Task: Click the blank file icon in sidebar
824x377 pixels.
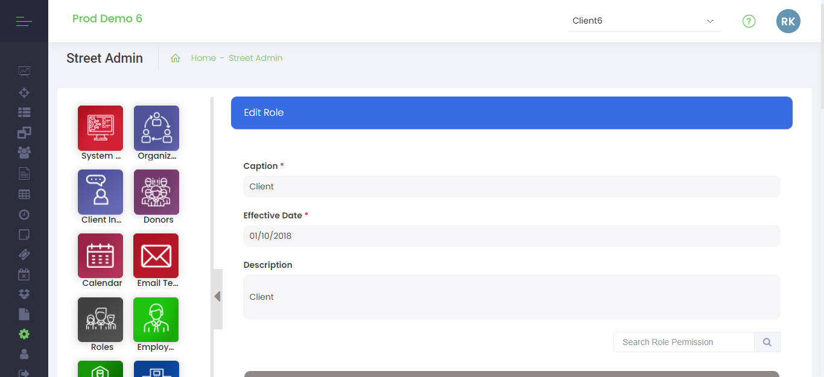Action: point(24,314)
